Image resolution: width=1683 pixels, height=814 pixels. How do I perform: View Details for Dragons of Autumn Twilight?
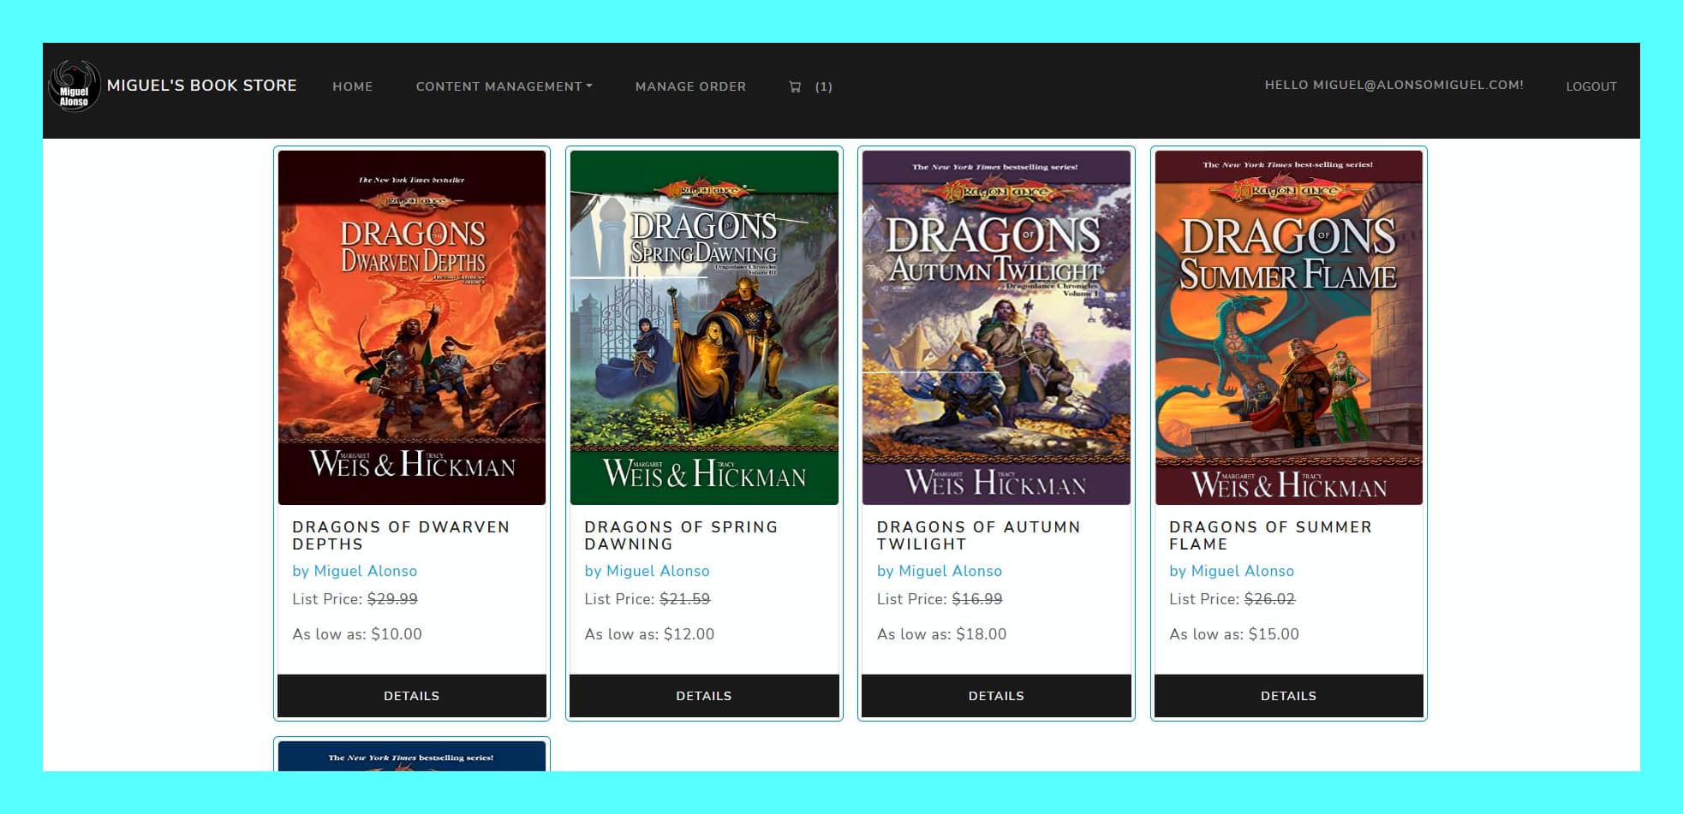tap(996, 696)
